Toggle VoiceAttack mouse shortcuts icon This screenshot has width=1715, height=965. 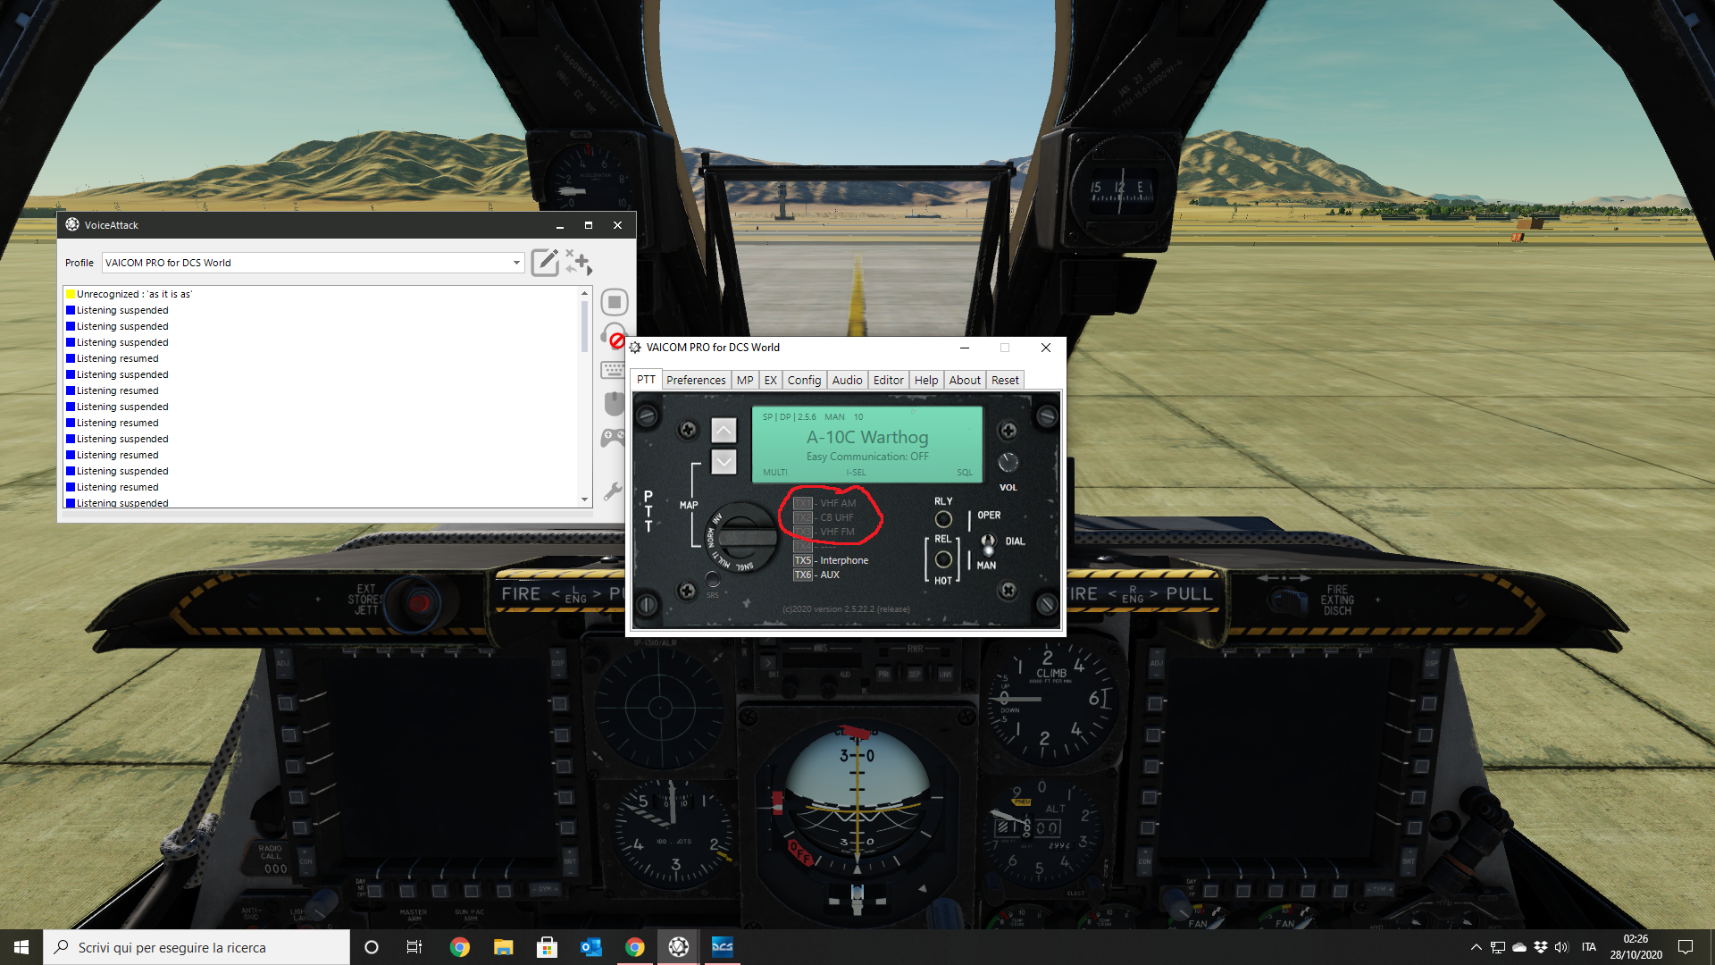point(614,404)
